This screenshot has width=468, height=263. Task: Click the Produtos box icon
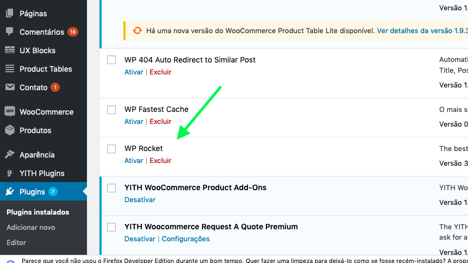pos(10,130)
